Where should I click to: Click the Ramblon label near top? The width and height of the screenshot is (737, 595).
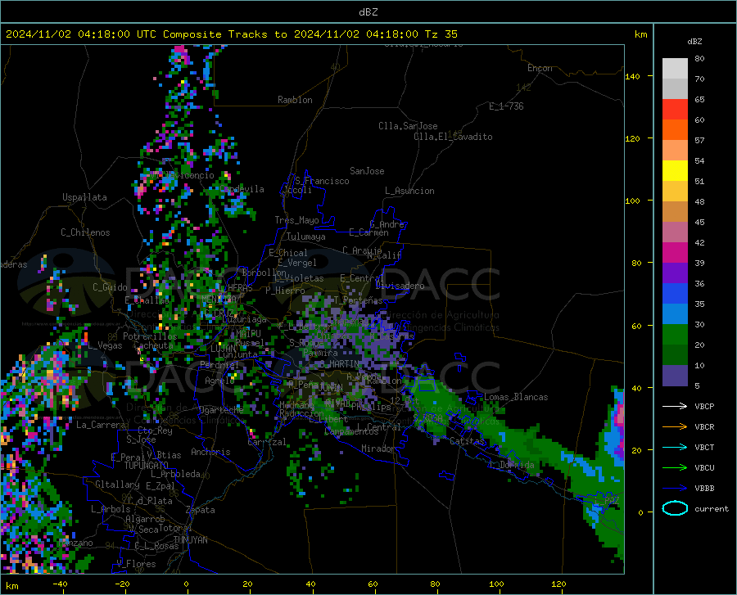pos(295,100)
